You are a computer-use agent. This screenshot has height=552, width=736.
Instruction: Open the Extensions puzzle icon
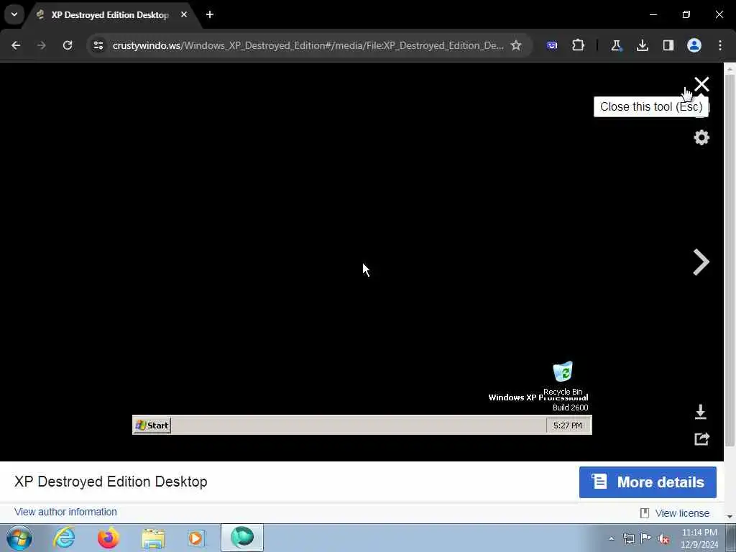point(579,45)
